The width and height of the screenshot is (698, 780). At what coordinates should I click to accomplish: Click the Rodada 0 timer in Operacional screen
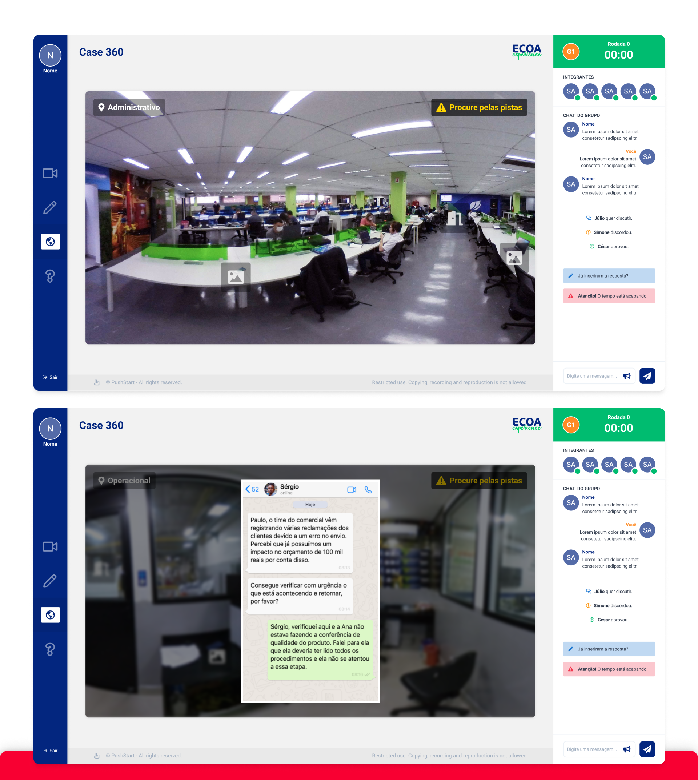619,425
